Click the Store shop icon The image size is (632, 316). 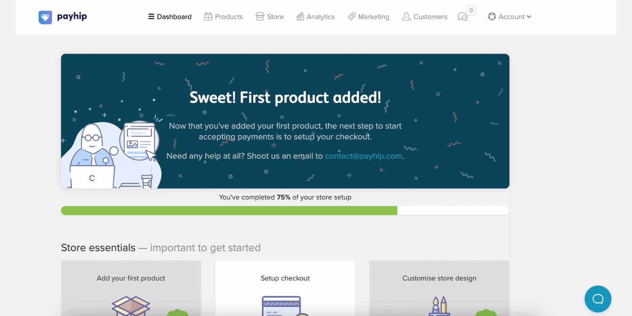(x=260, y=17)
